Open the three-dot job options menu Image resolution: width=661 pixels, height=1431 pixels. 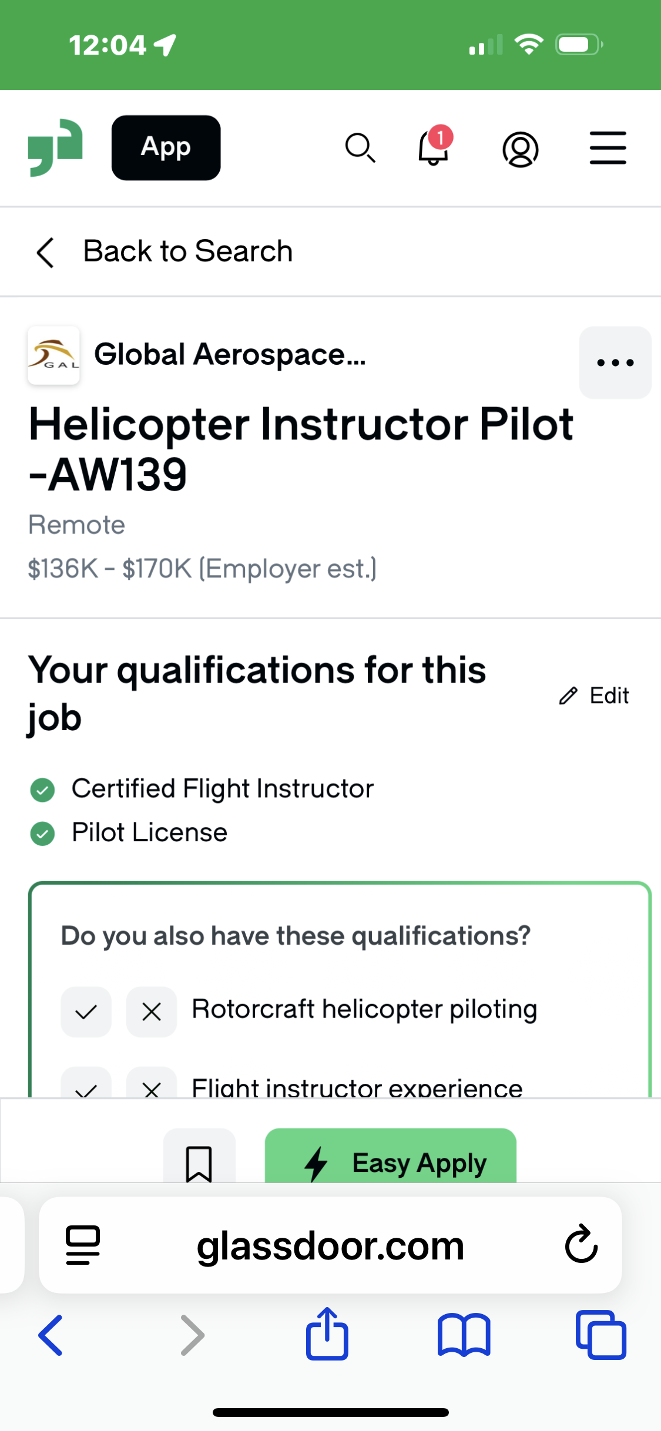(615, 362)
